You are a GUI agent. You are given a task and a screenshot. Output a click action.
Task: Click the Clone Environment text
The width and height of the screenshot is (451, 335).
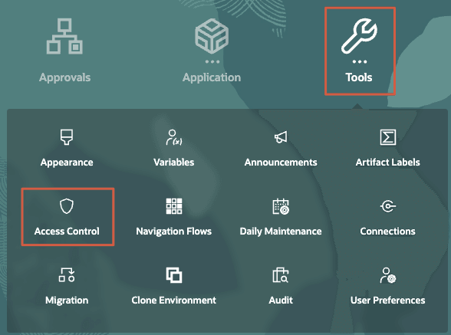point(173,301)
